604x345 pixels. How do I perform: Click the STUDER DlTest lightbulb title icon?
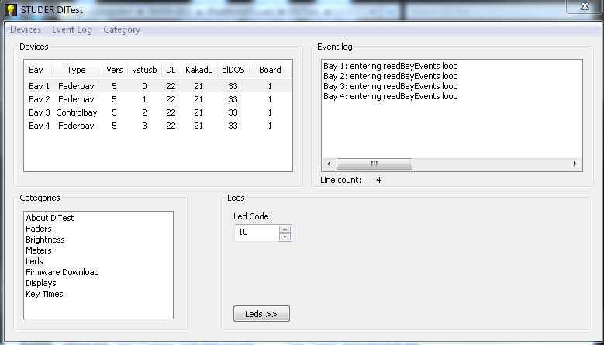pos(11,9)
